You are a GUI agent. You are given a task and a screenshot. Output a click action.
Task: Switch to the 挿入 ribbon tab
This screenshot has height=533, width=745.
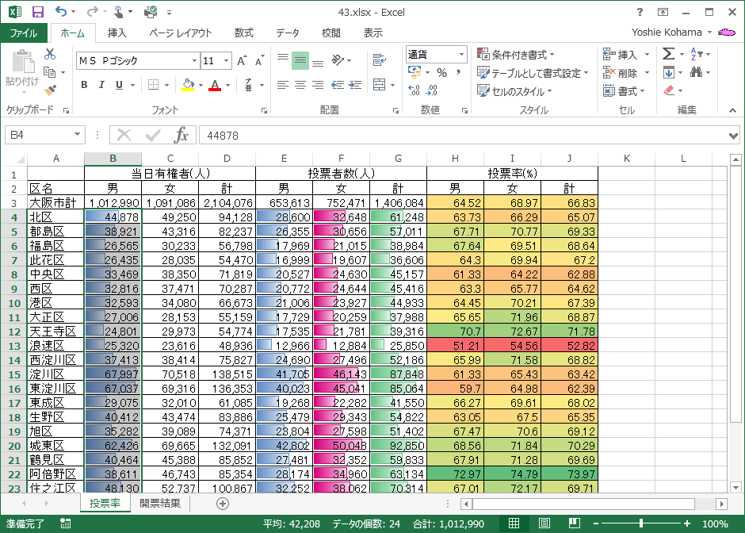click(117, 33)
